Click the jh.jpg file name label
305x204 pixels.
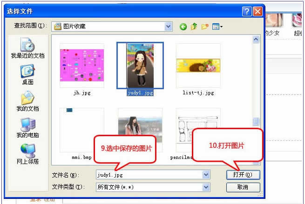coord(82,93)
